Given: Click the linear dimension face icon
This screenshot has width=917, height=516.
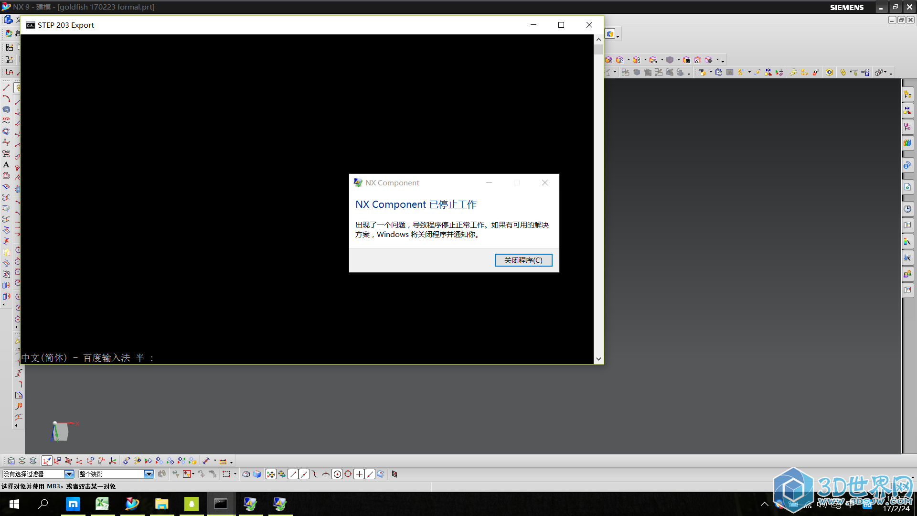Looking at the screenshot, I should tap(653, 60).
